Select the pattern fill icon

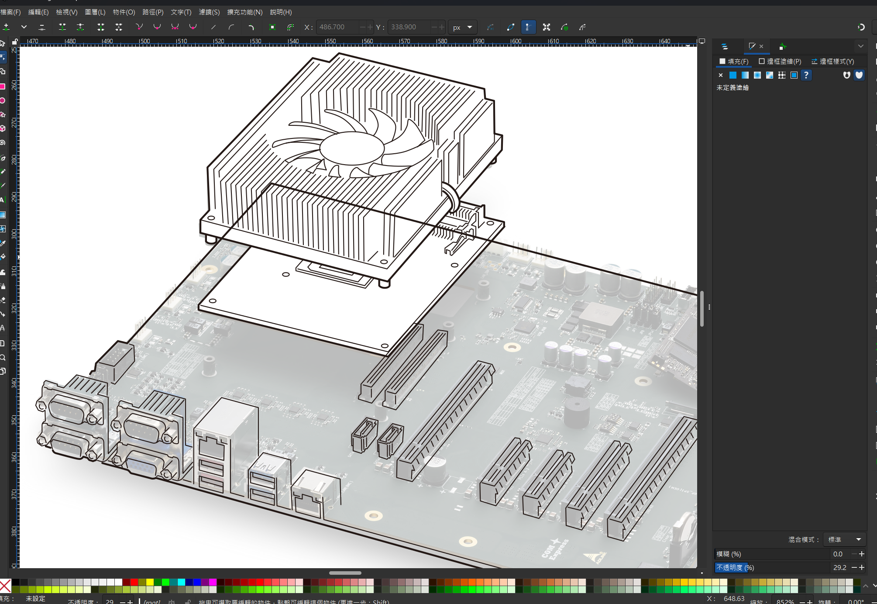point(782,75)
